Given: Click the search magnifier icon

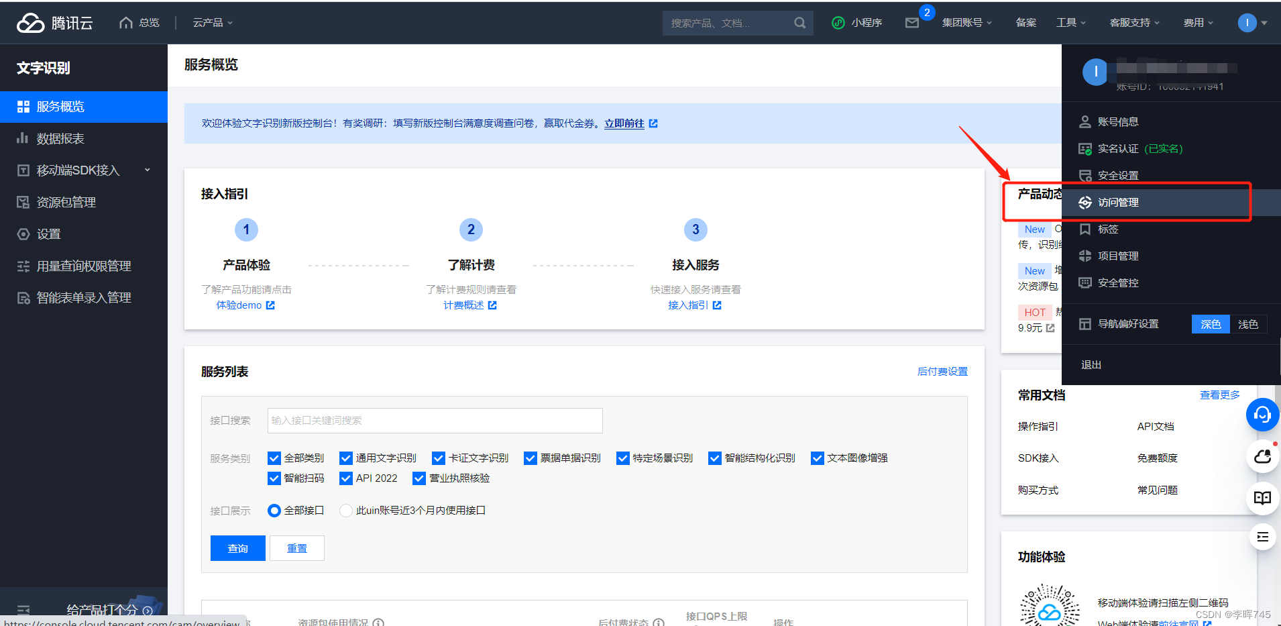Looking at the screenshot, I should click(x=799, y=23).
